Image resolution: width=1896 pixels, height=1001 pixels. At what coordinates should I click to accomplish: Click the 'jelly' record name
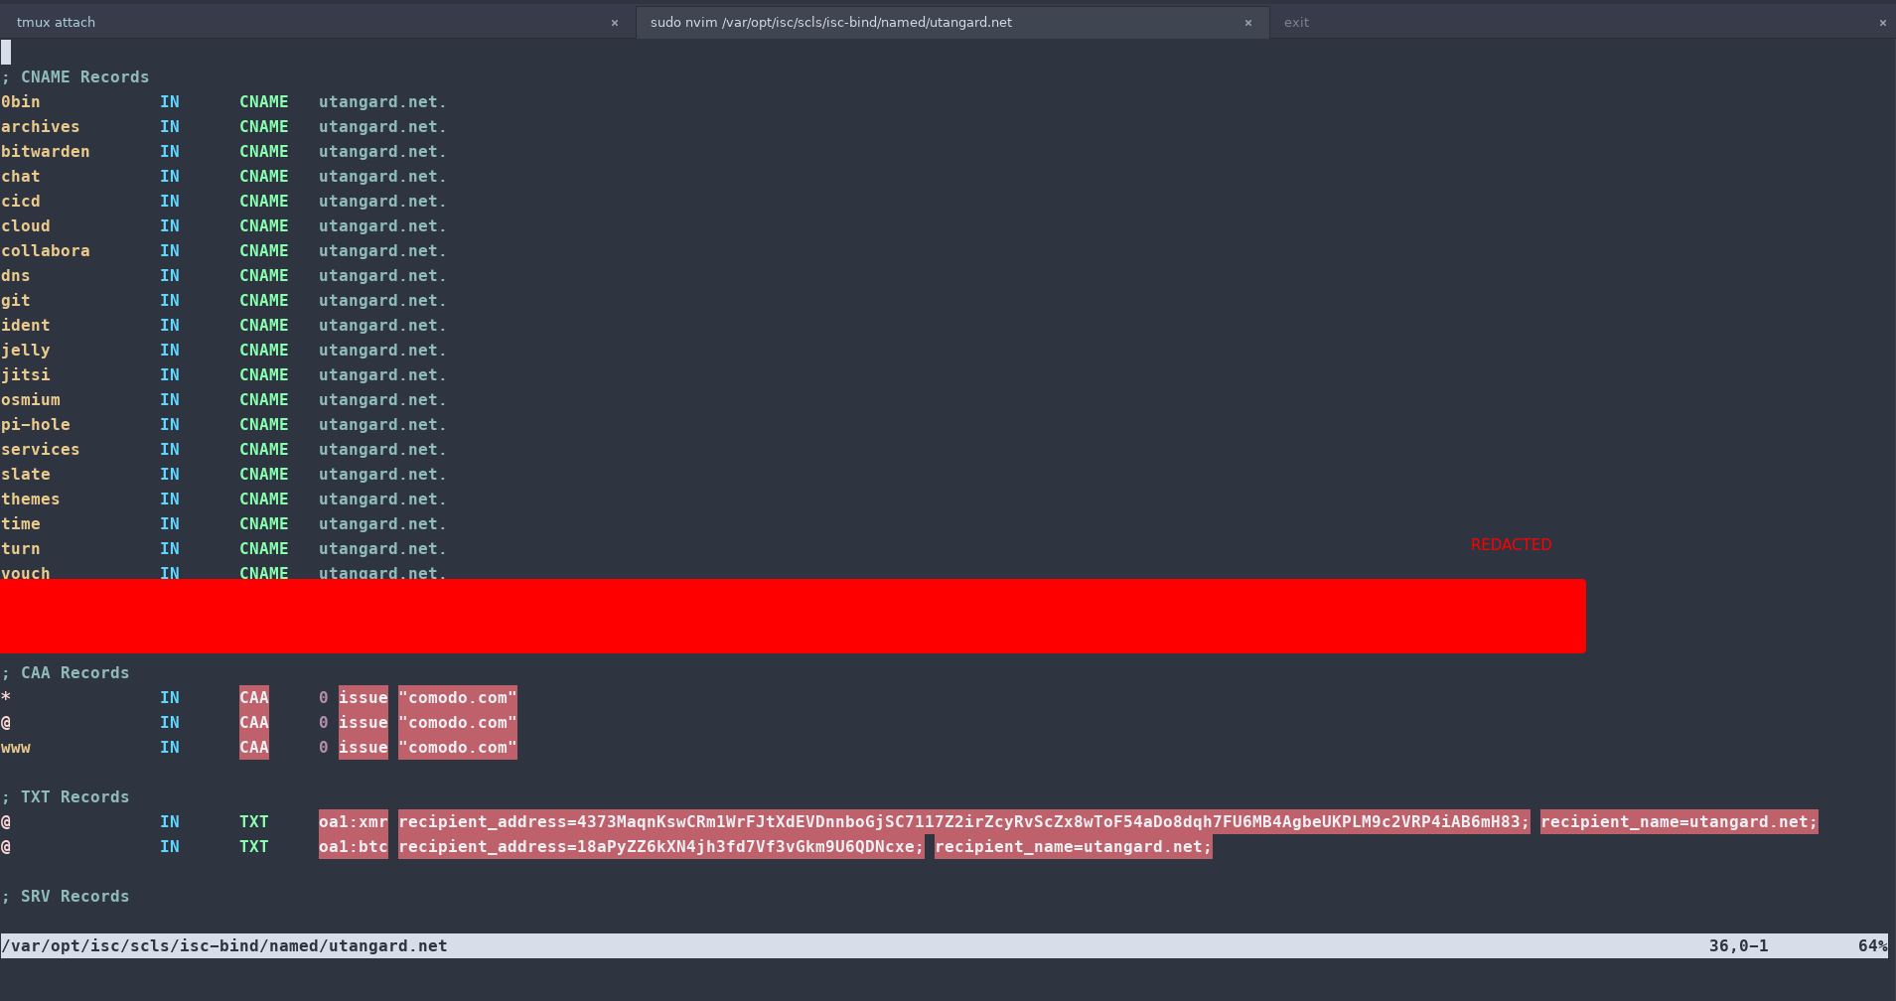point(26,351)
